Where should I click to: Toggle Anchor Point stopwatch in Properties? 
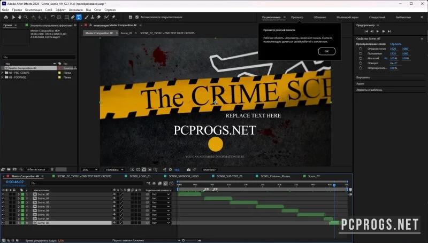(x=361, y=49)
